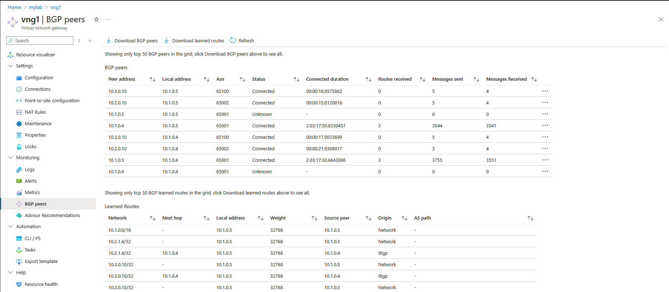
Task: Navigate to mylab breadcrumb link
Action: click(36, 8)
